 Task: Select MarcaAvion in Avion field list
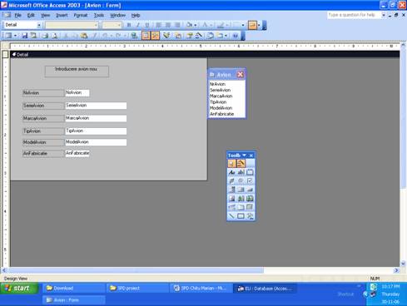221,96
